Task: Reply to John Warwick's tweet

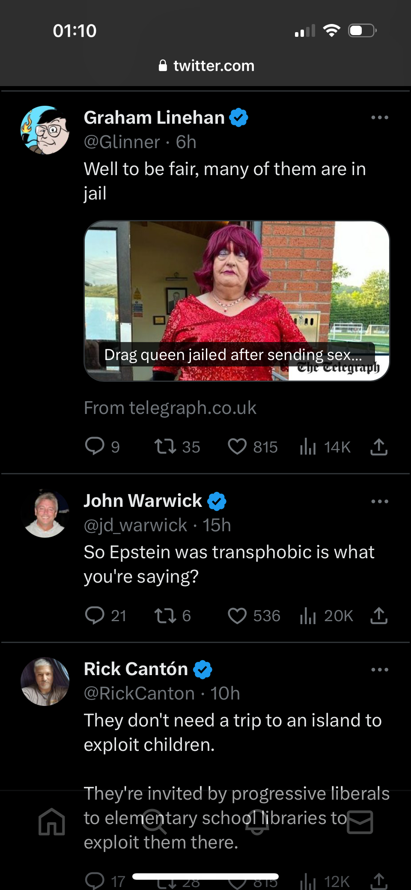Action: [95, 615]
